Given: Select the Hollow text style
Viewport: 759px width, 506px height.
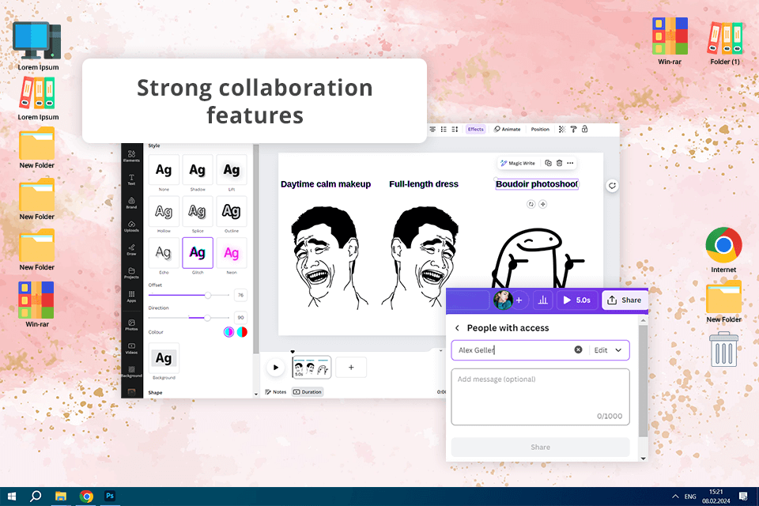Looking at the screenshot, I should click(x=164, y=212).
